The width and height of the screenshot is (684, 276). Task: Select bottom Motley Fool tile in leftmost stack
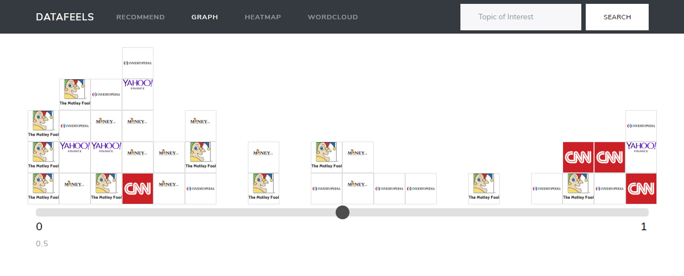[43, 188]
